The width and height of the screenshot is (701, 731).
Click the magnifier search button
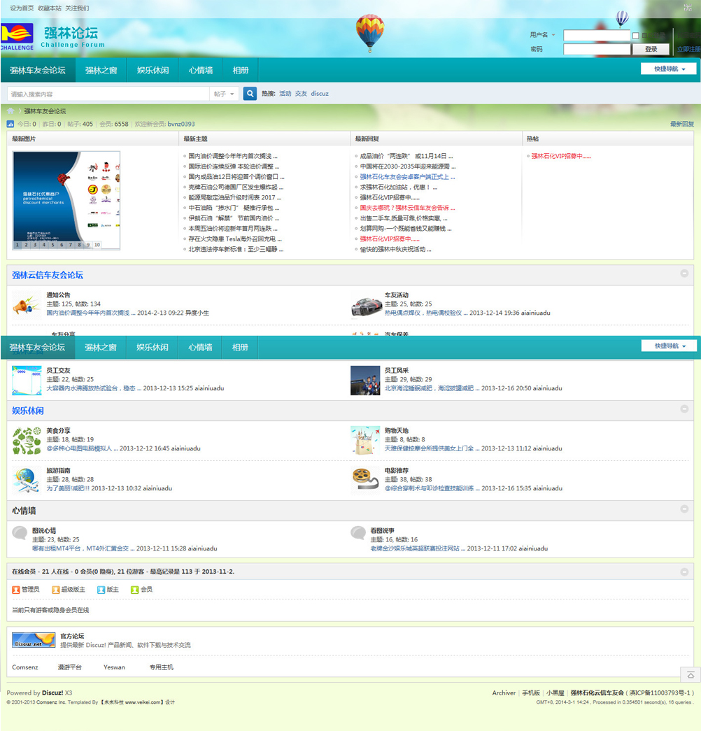coord(250,94)
